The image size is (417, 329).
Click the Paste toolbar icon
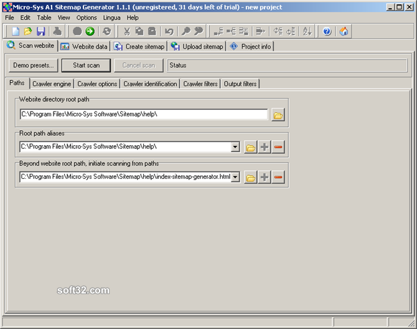(152, 31)
